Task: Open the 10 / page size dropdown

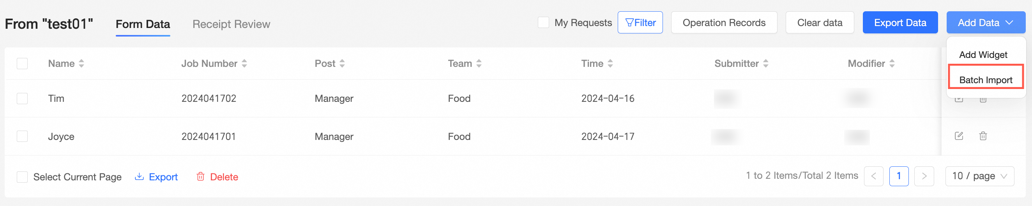Action: click(979, 176)
